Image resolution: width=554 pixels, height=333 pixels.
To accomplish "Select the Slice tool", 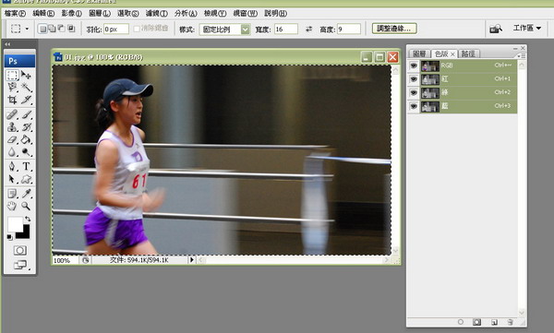I will pos(26,100).
